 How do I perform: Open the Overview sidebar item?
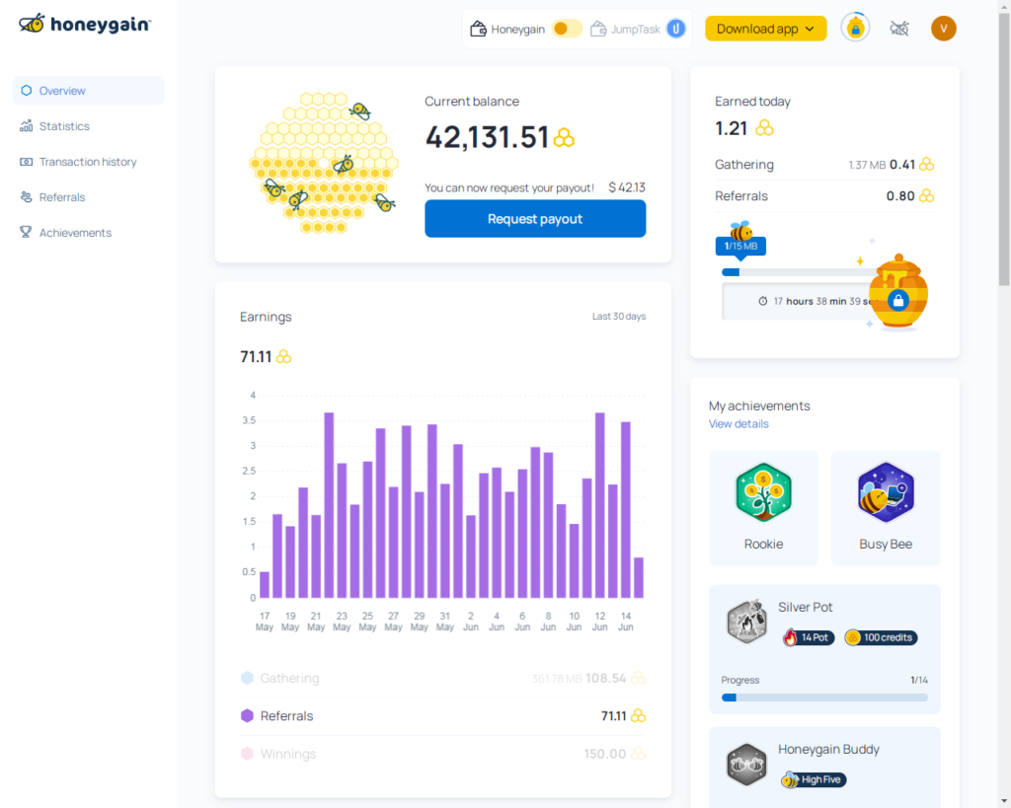click(x=88, y=90)
